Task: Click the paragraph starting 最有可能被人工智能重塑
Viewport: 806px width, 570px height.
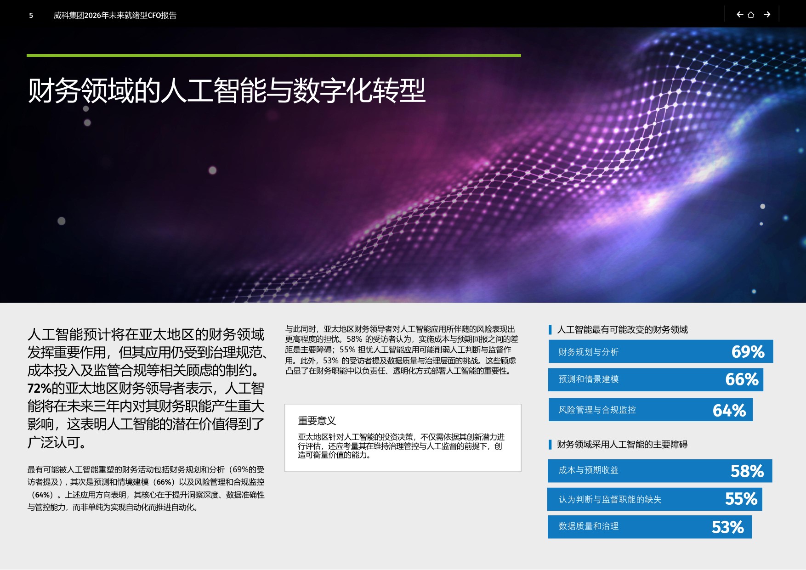Action: pyautogui.click(x=146, y=488)
